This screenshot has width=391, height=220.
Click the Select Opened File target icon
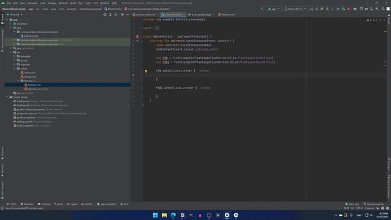click(105, 15)
